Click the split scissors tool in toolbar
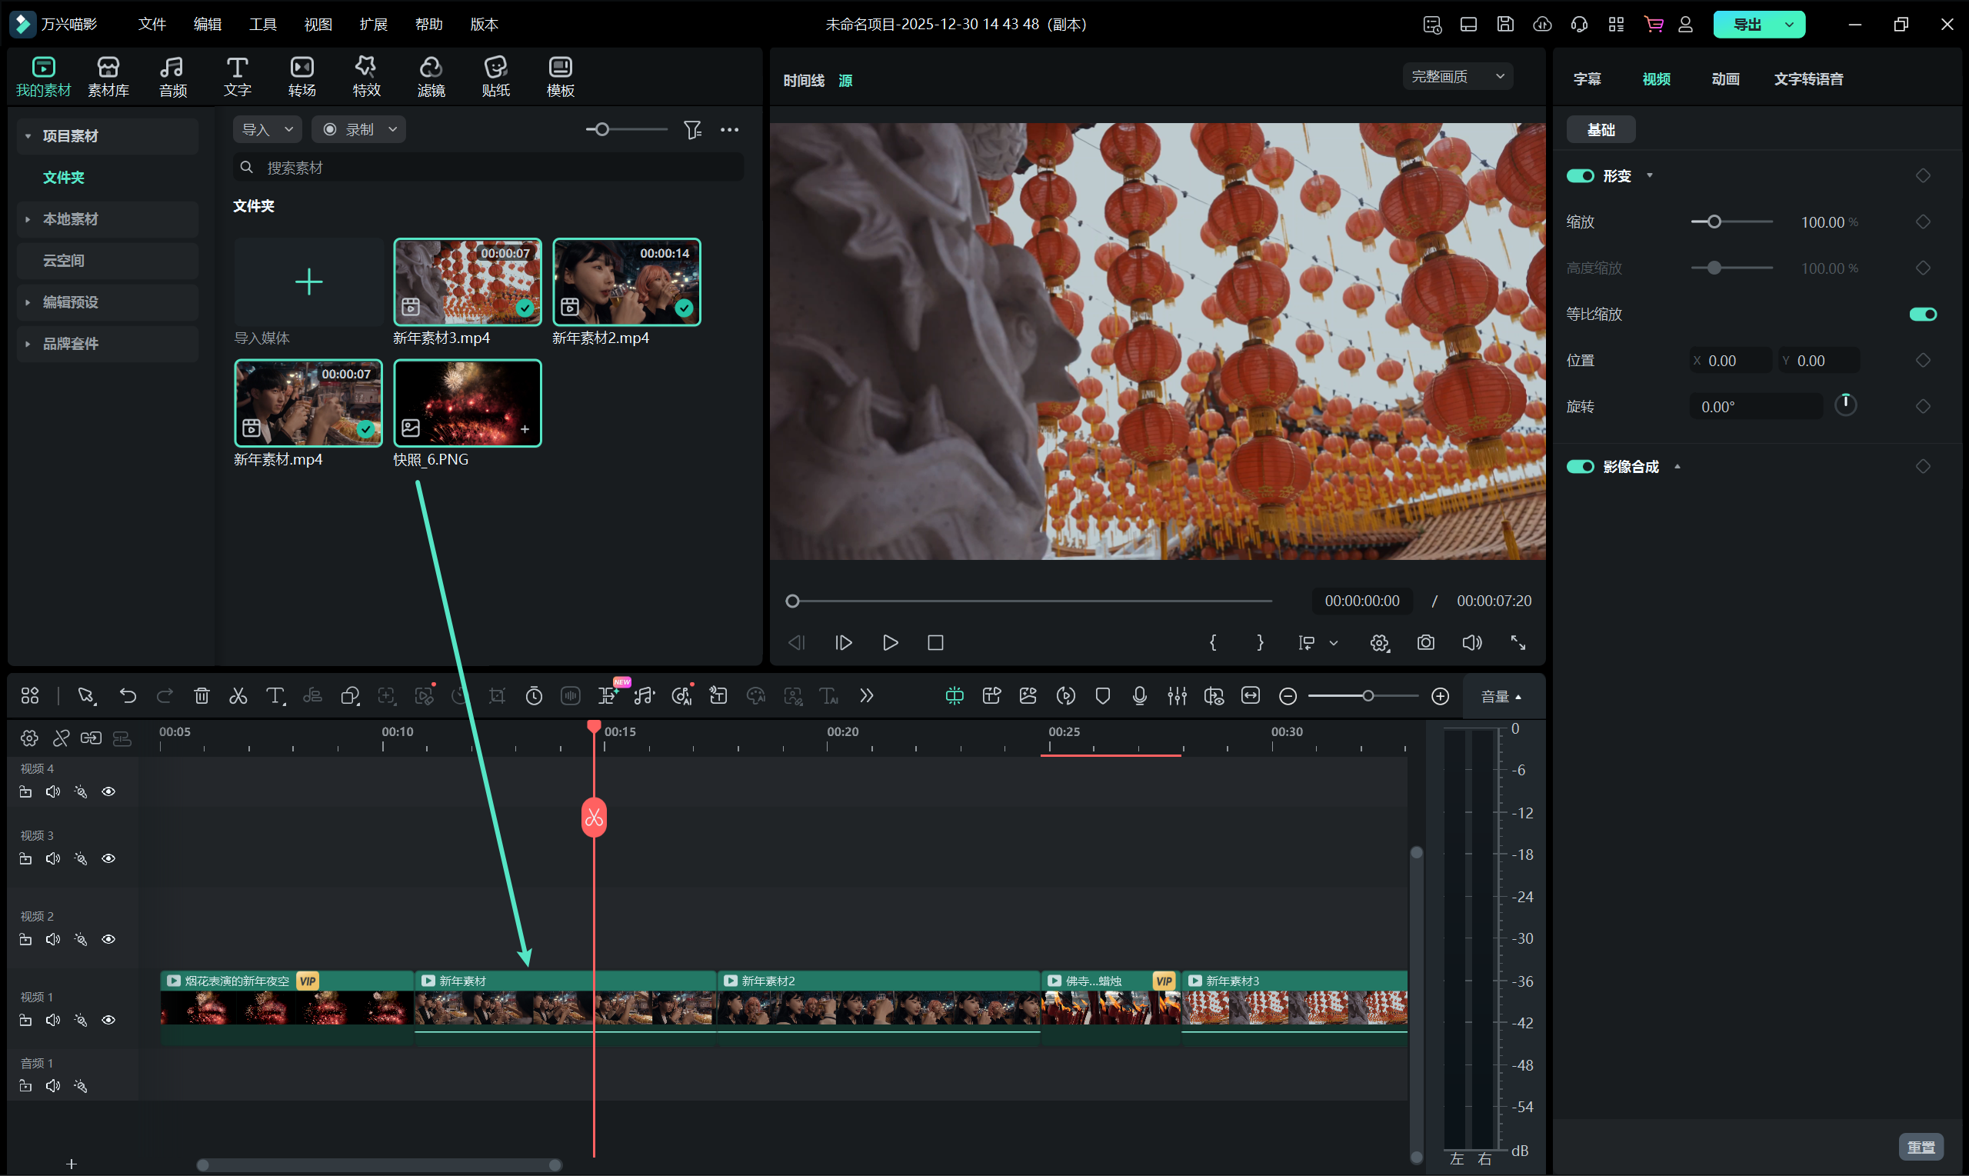The width and height of the screenshot is (1969, 1176). click(x=238, y=696)
